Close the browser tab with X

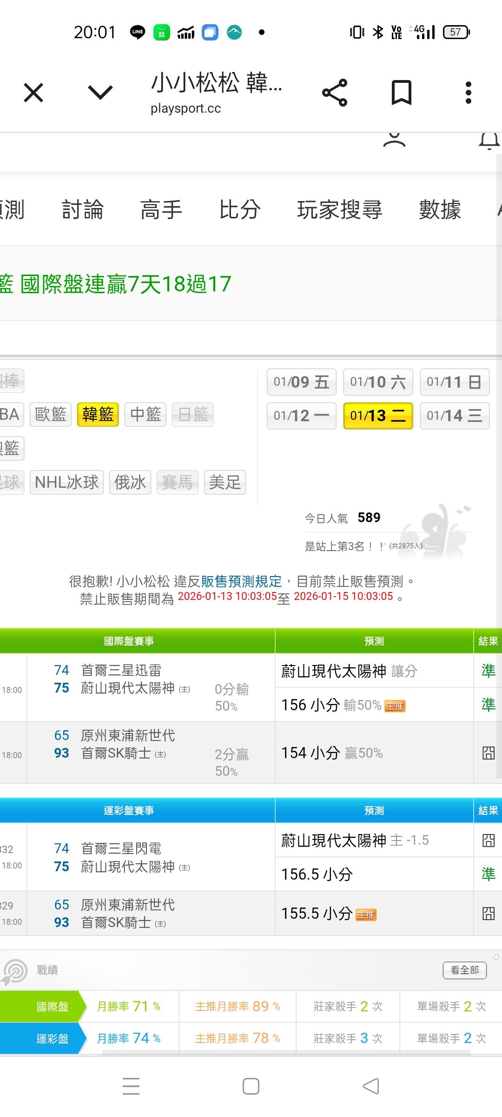click(33, 93)
